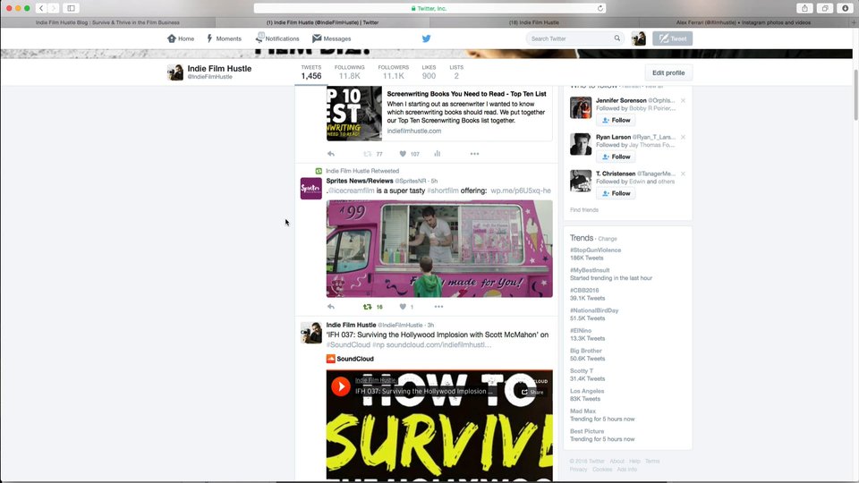Image resolution: width=859 pixels, height=483 pixels.
Task: Switch to the Indie Film Hustle Blog tab
Action: pyautogui.click(x=107, y=22)
